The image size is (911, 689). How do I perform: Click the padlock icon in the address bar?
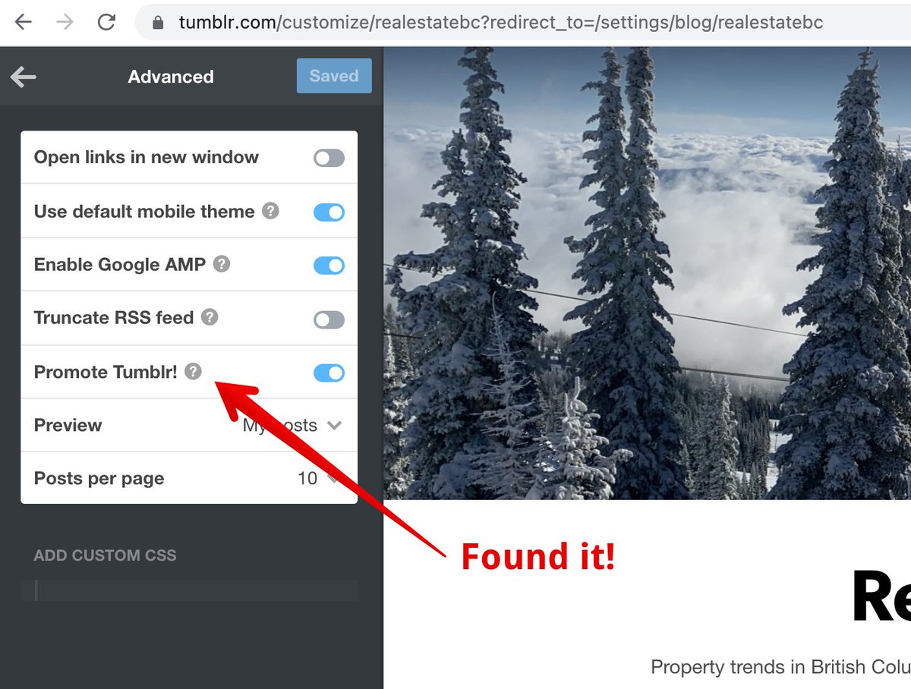coord(158,23)
